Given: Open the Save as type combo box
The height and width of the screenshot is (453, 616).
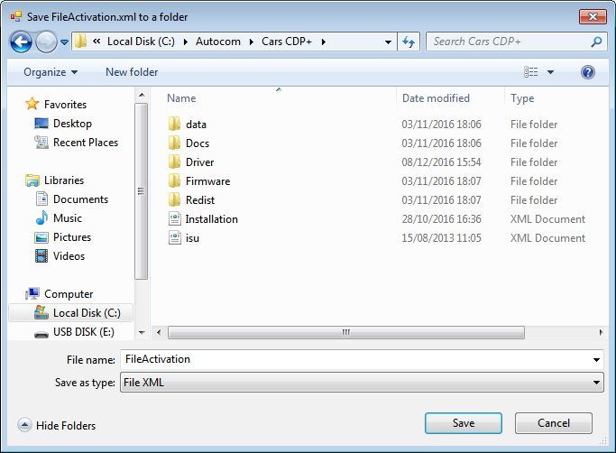Looking at the screenshot, I should [x=362, y=383].
